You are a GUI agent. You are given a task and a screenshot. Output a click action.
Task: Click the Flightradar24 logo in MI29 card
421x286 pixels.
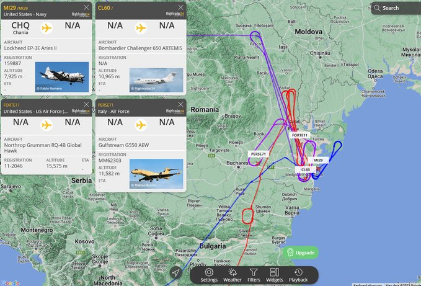pyautogui.click(x=81, y=14)
